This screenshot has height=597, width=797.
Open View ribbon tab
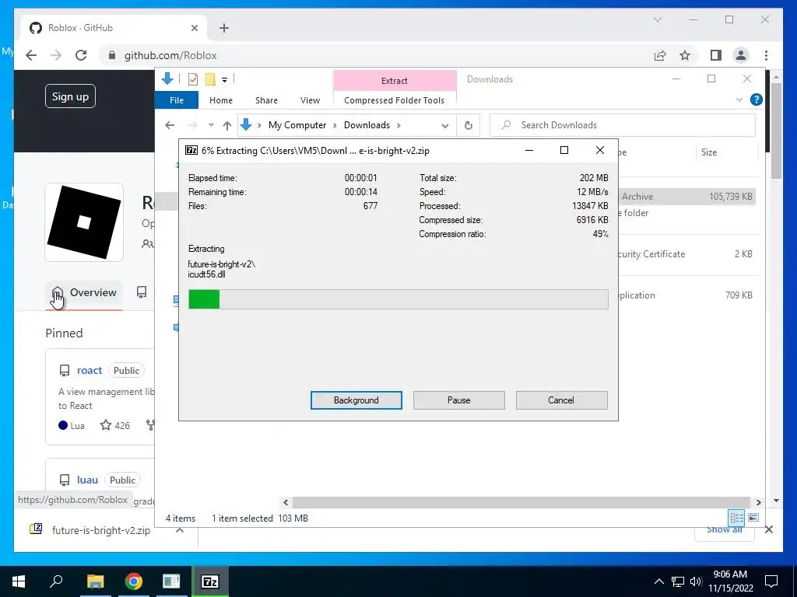[x=310, y=100]
